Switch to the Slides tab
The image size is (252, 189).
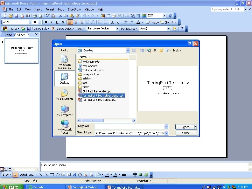pos(21,35)
